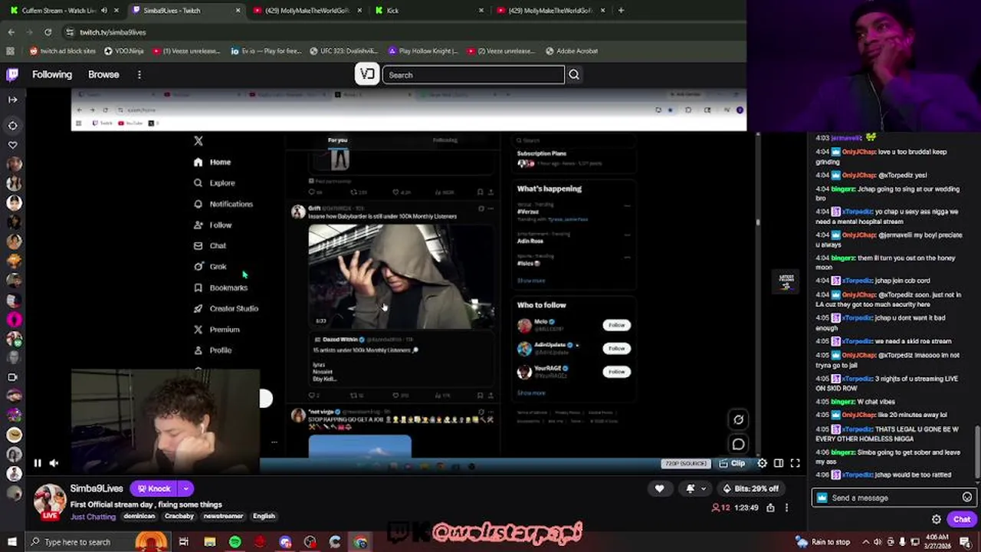Click X Home in streamed page
Screen dimensions: 981x552
point(212,162)
